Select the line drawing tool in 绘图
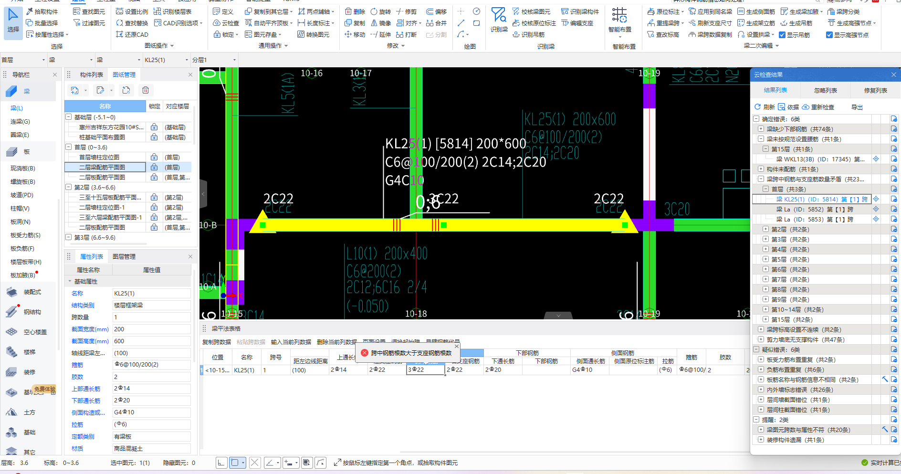 click(461, 23)
